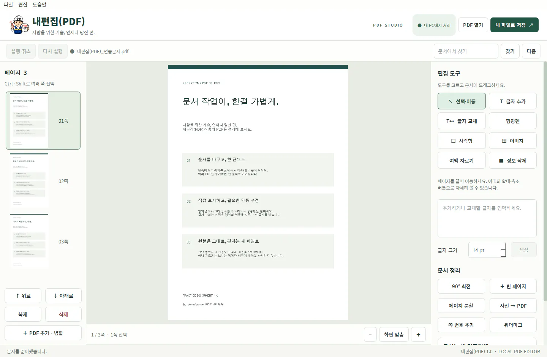Select the 정보 삭제 redaction tool
Image resolution: width=547 pixels, height=357 pixels.
click(513, 160)
